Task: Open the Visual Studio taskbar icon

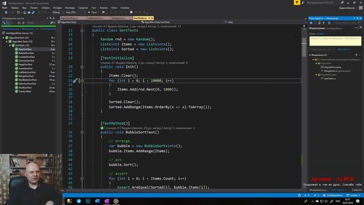Action: 106,201
